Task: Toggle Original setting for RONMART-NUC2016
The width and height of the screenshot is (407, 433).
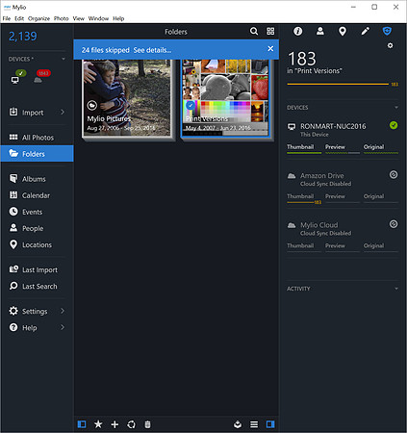Action: click(381, 148)
